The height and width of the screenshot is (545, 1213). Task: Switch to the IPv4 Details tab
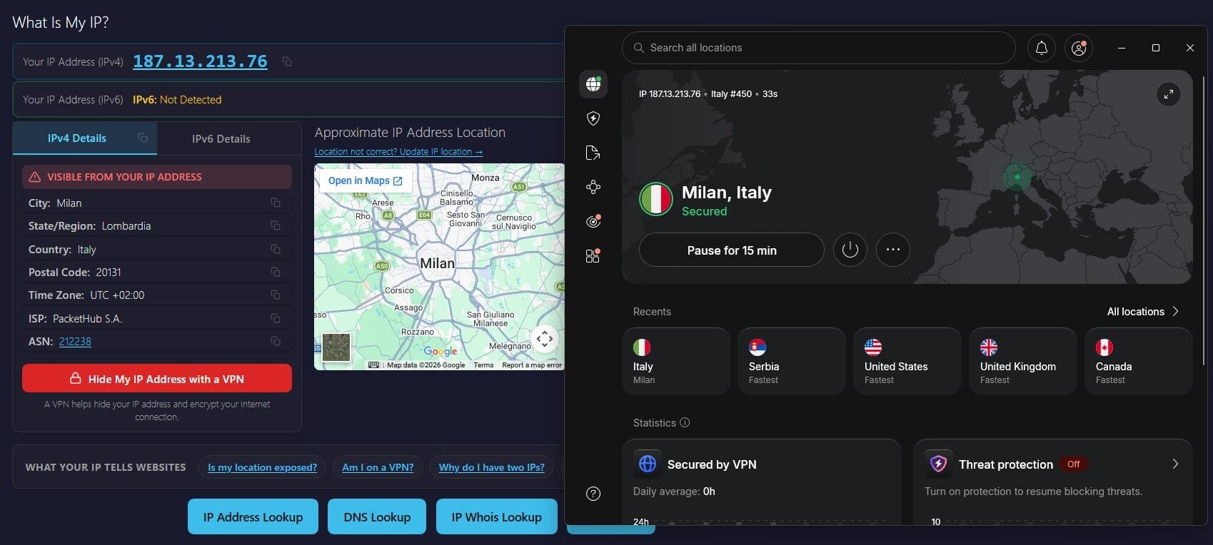tap(85, 138)
